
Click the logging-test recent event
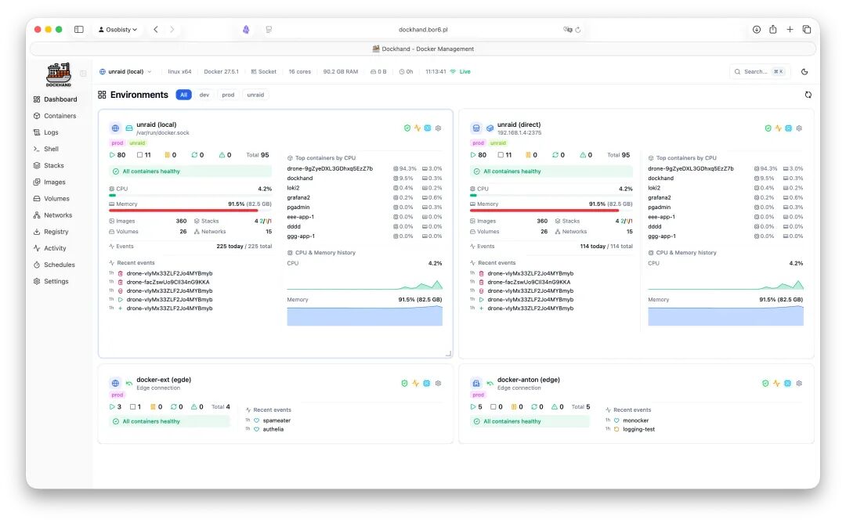pyautogui.click(x=639, y=430)
